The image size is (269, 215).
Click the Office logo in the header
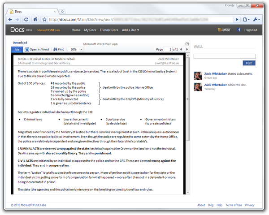coord(224,30)
